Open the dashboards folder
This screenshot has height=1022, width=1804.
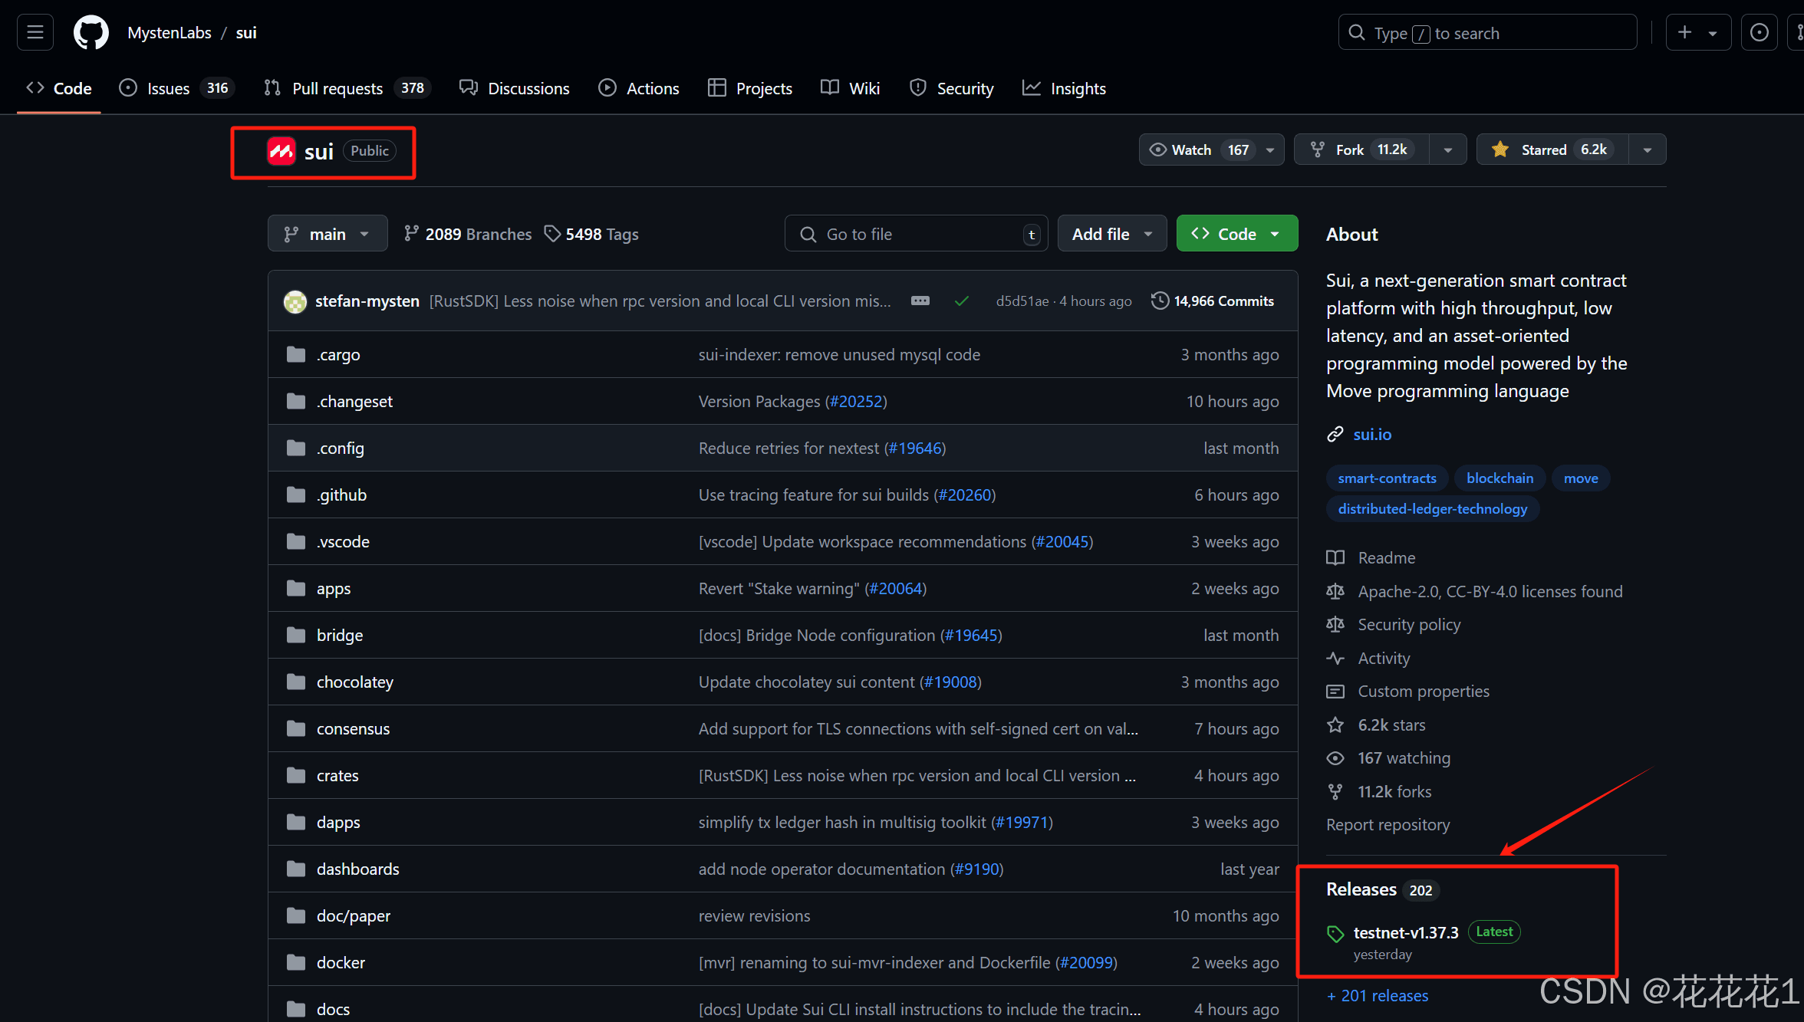357,869
